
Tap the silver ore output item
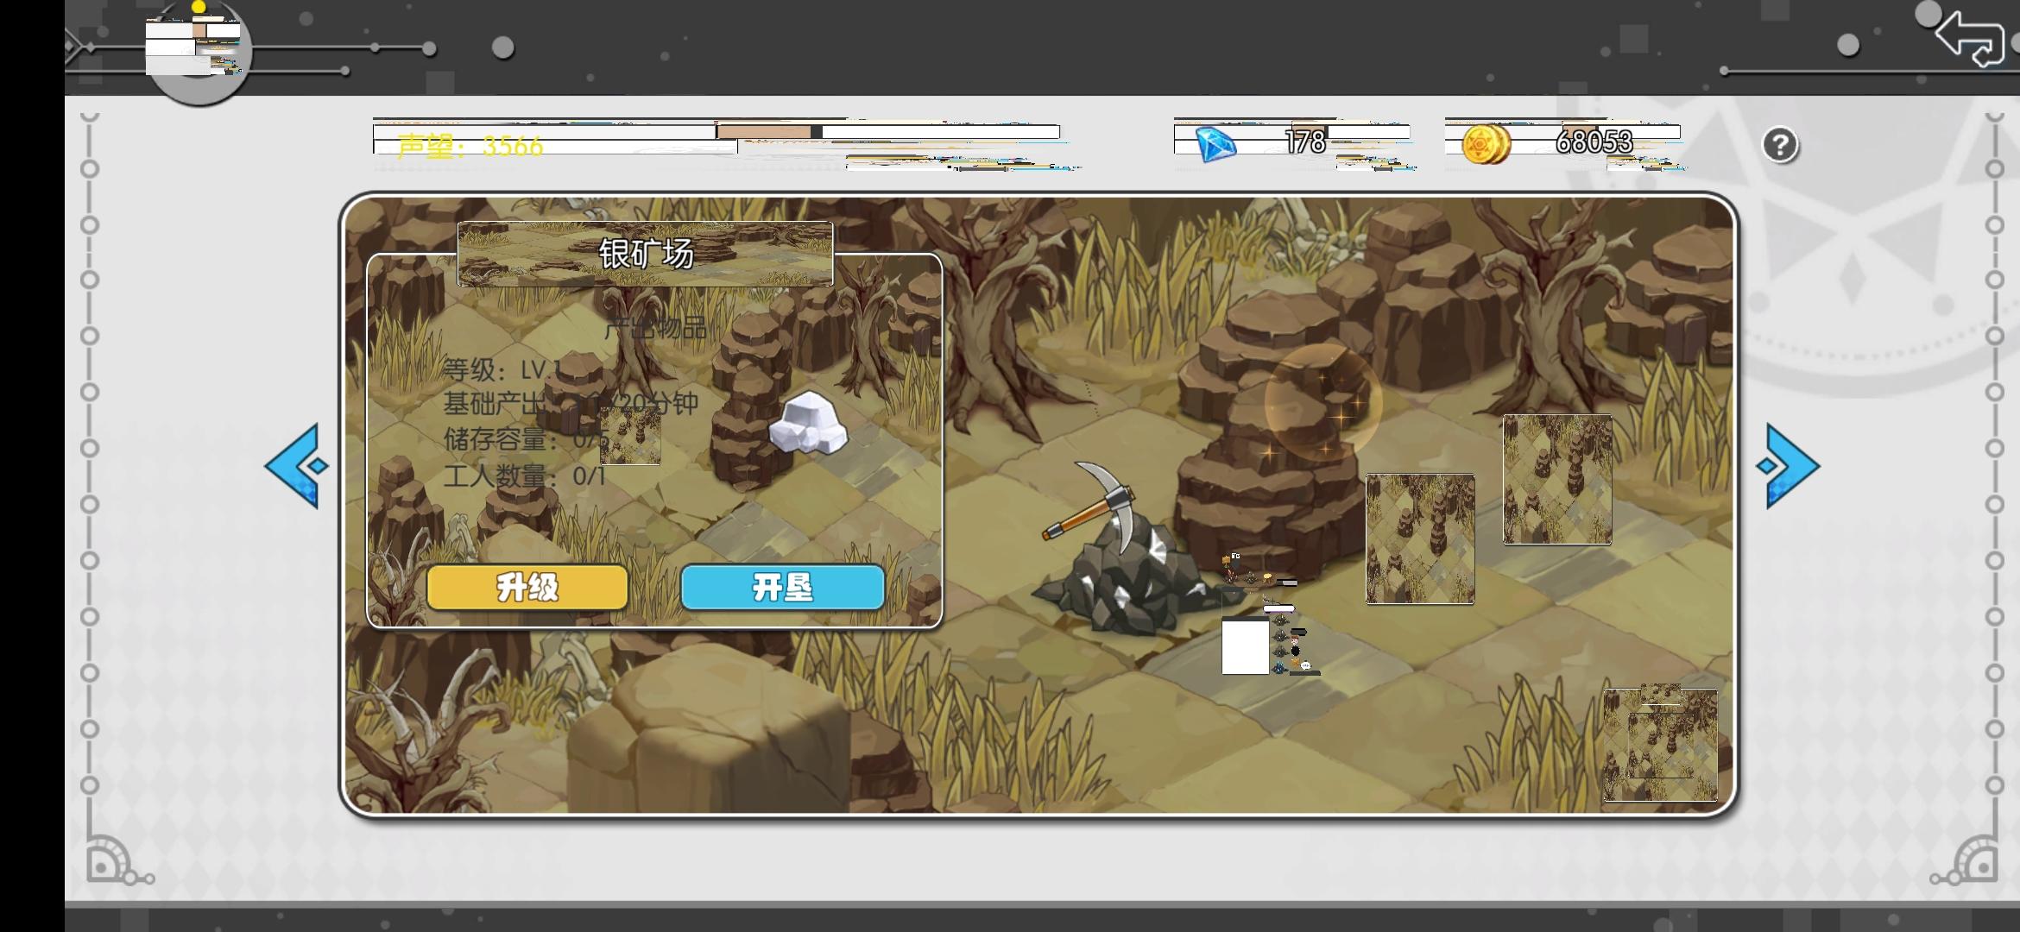point(808,422)
